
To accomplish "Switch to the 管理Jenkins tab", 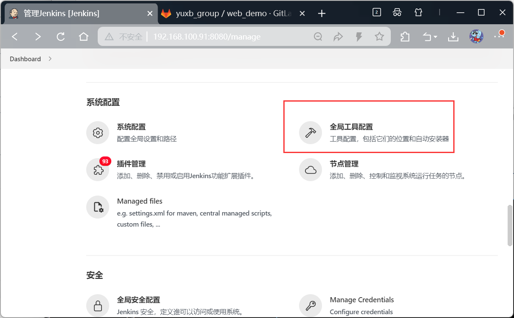I will click(80, 14).
